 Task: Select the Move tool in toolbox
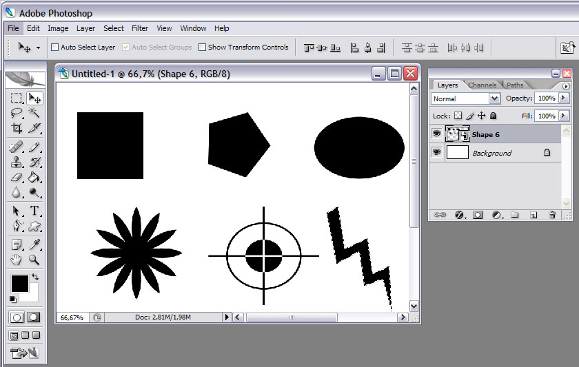[34, 98]
